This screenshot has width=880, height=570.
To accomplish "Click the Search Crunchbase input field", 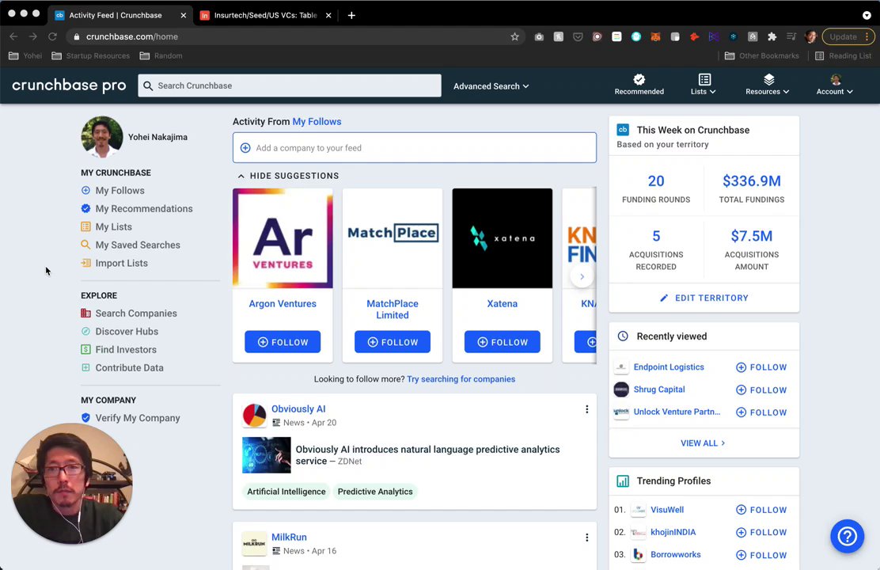I will (290, 85).
